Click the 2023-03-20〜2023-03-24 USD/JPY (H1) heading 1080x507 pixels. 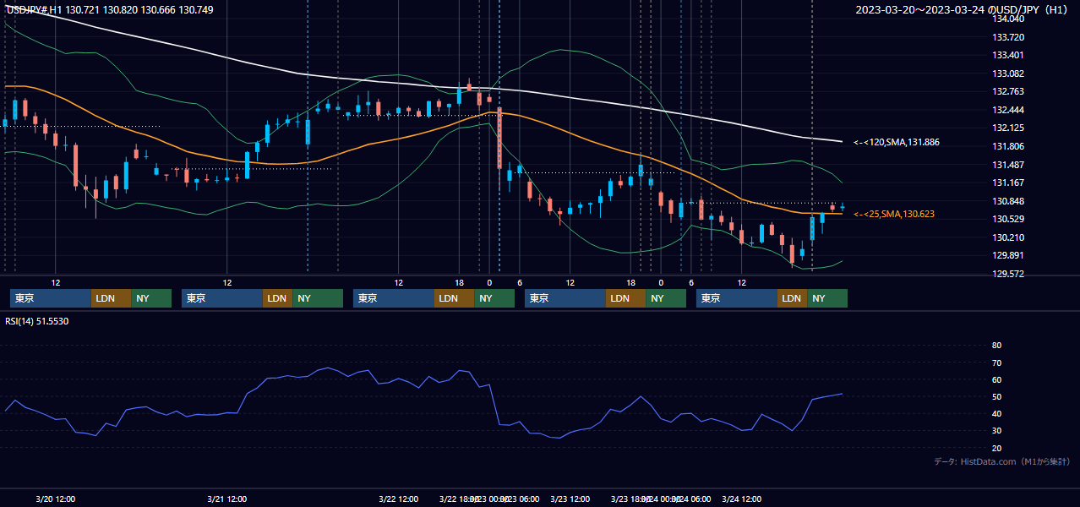963,9
